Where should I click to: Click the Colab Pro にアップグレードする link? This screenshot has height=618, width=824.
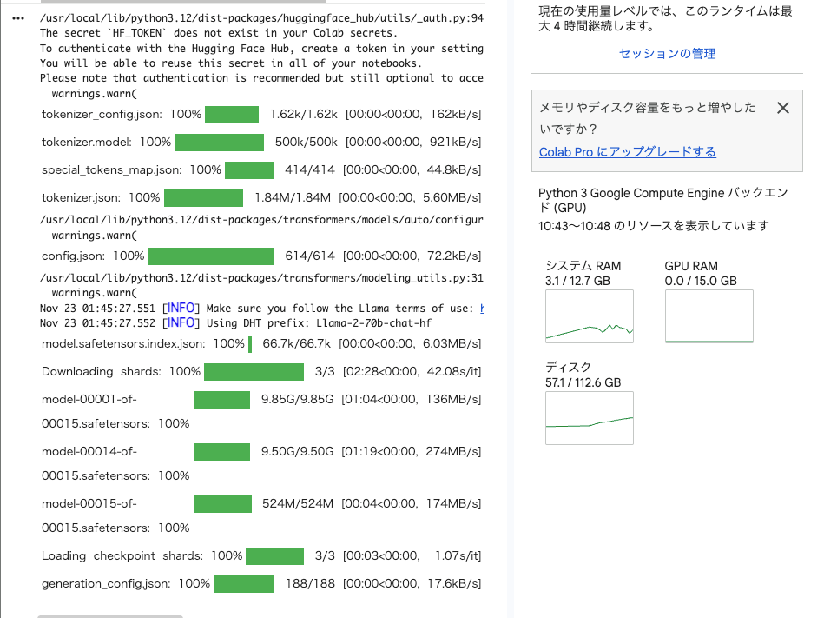click(627, 152)
